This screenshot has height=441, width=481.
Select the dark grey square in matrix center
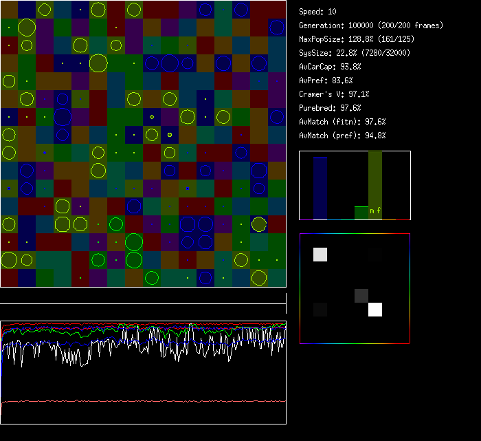coord(361,296)
